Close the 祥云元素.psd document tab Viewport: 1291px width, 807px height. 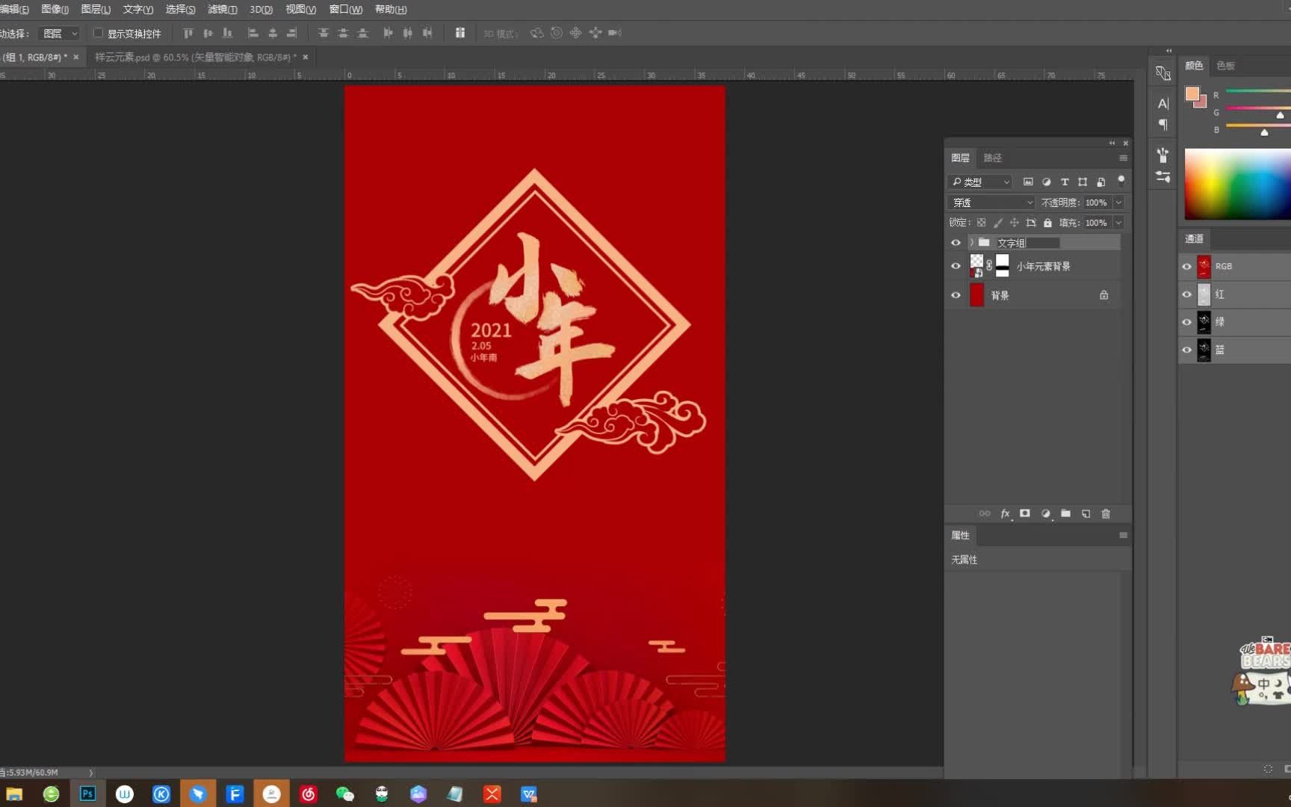[x=305, y=57]
